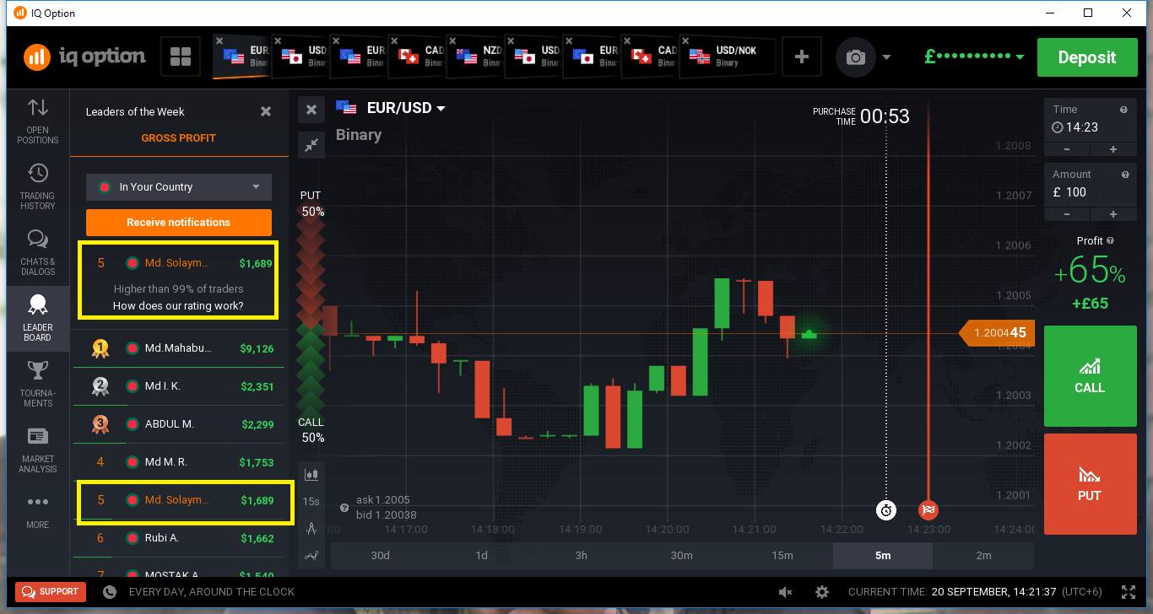
Task: Expand the In Your Country dropdown
Action: [x=179, y=187]
